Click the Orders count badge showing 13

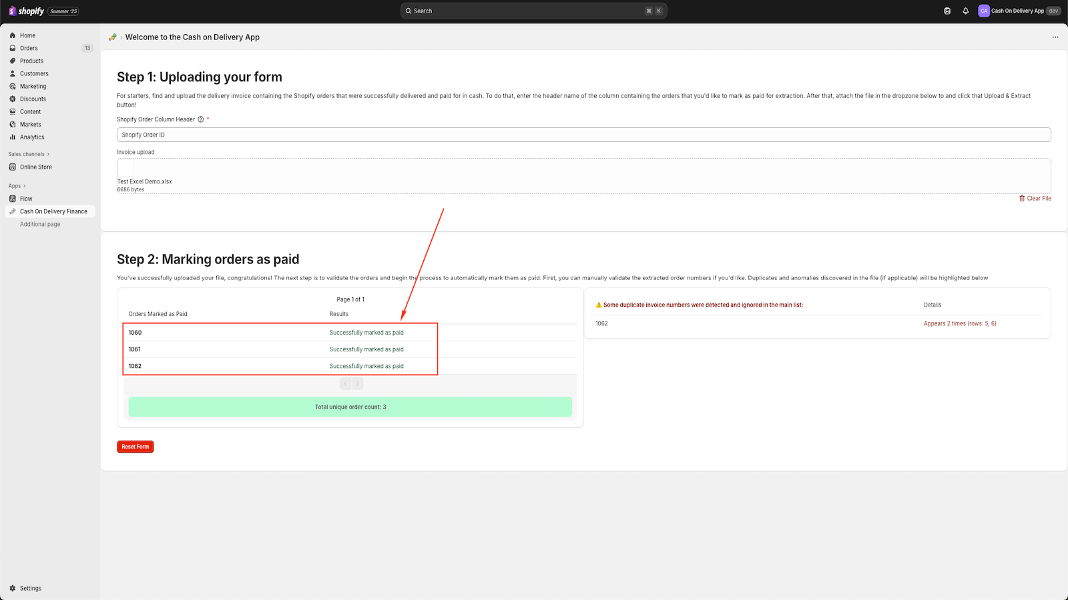(x=87, y=48)
